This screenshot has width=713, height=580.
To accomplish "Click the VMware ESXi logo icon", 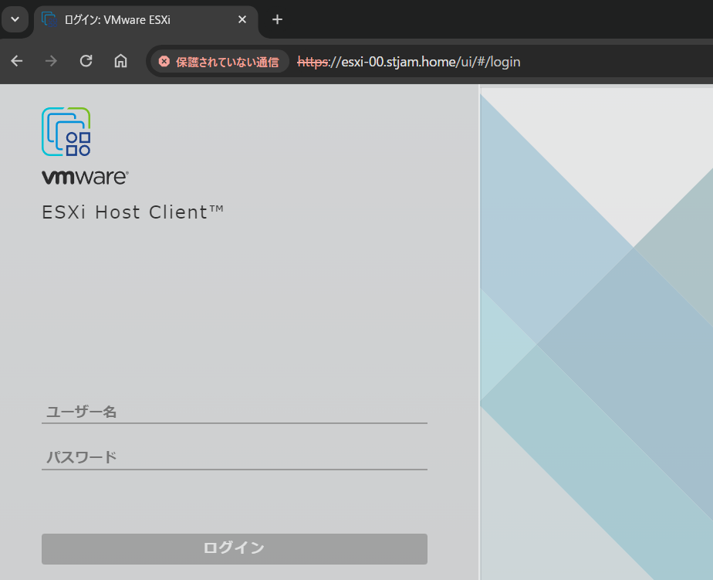I will click(x=66, y=131).
